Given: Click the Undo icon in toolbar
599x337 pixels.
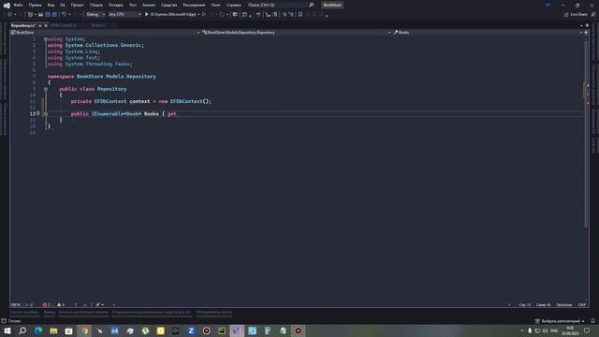Looking at the screenshot, I should (64, 15).
